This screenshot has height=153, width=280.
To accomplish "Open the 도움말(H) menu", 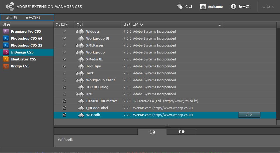I will (32, 17).
